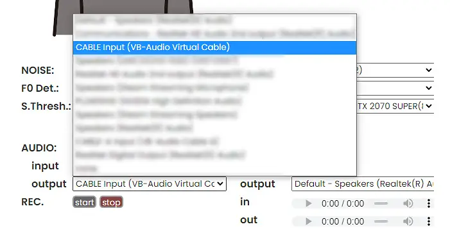450x247 pixels.
Task: Expand the NOISE row dropdown arrow
Action: pos(428,70)
